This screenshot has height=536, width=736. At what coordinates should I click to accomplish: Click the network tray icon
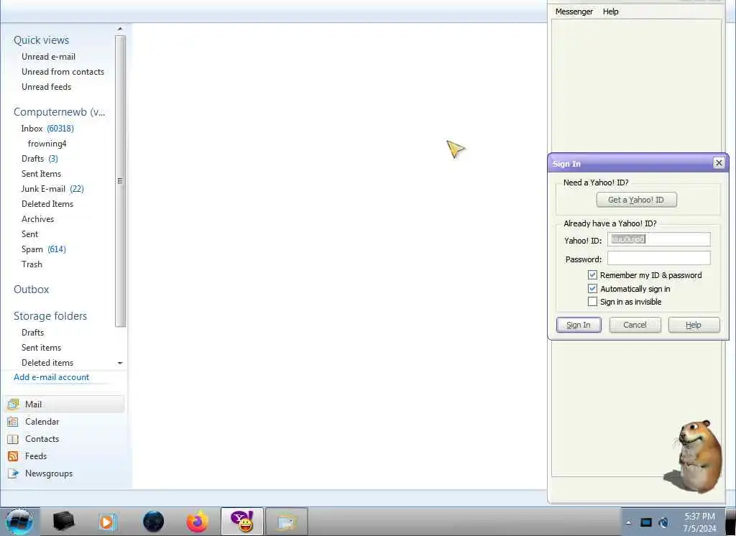pyautogui.click(x=663, y=522)
